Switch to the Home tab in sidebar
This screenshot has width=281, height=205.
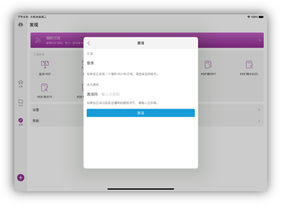(20, 83)
